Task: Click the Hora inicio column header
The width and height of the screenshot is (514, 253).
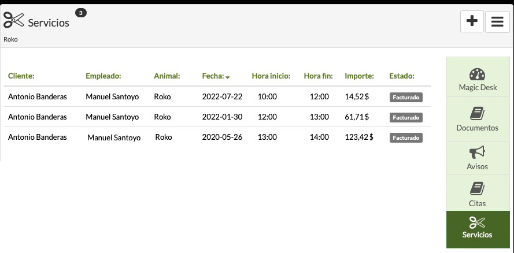Action: click(x=271, y=76)
